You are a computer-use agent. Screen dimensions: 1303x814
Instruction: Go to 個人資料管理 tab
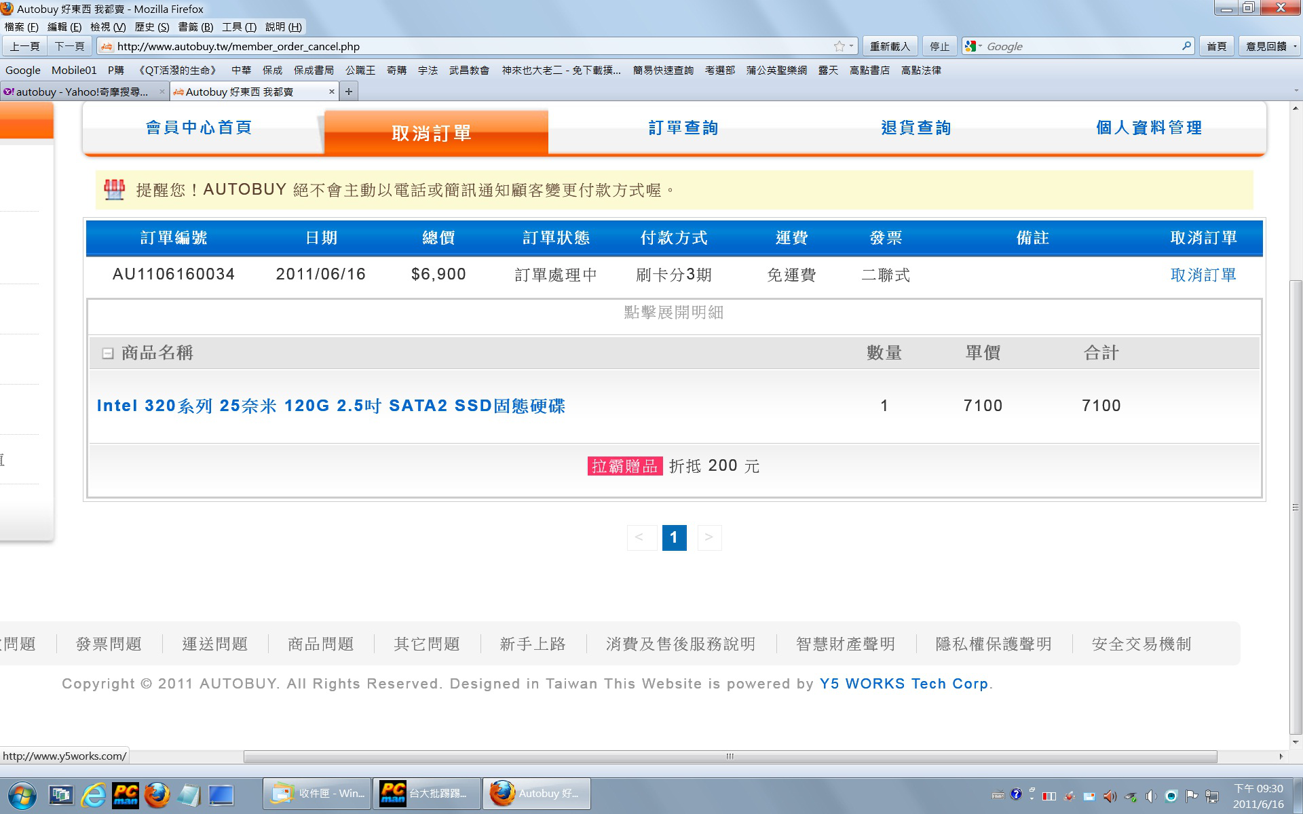pyautogui.click(x=1149, y=128)
